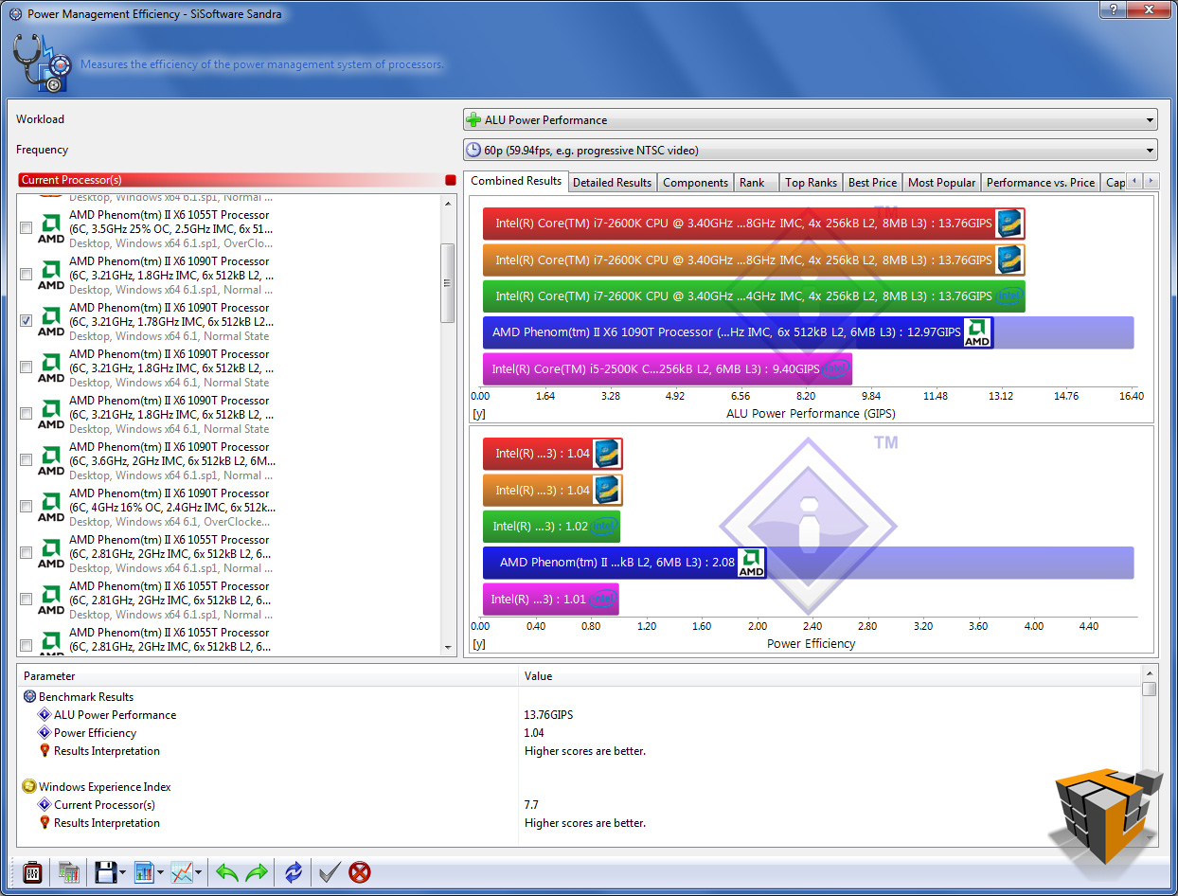Image resolution: width=1178 pixels, height=896 pixels.
Task: Open the dropdown arrow beside the bar chart icon
Action: point(161,873)
